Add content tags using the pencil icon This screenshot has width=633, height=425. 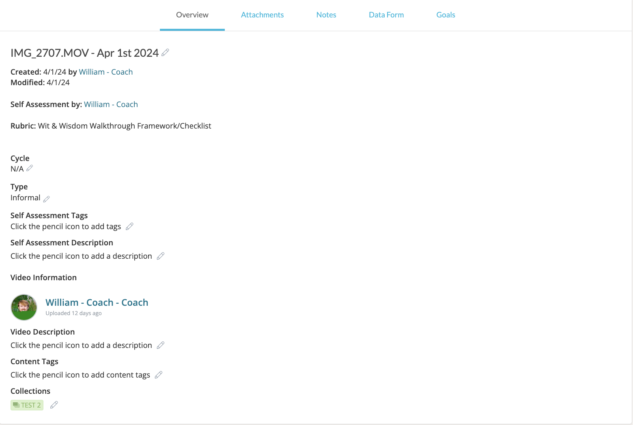[x=159, y=375]
